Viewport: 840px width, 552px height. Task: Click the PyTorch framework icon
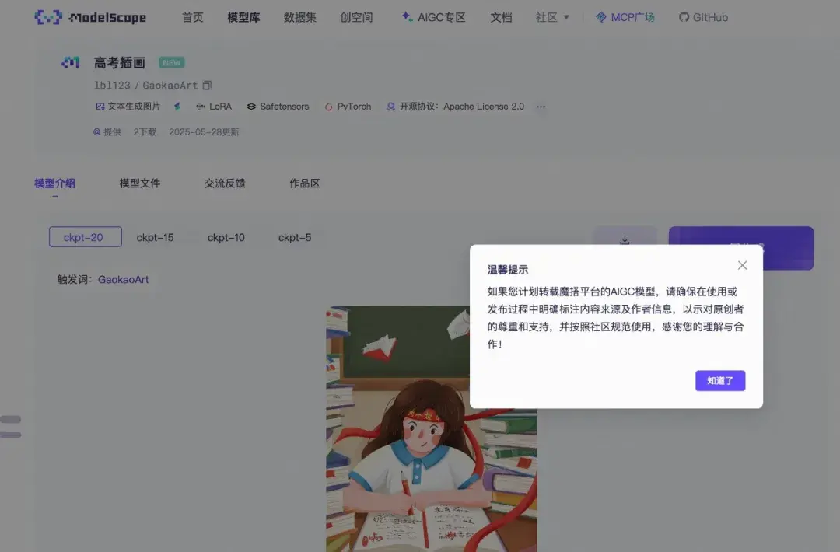click(331, 106)
